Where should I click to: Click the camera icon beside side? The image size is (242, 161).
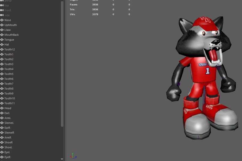tap(2, 15)
